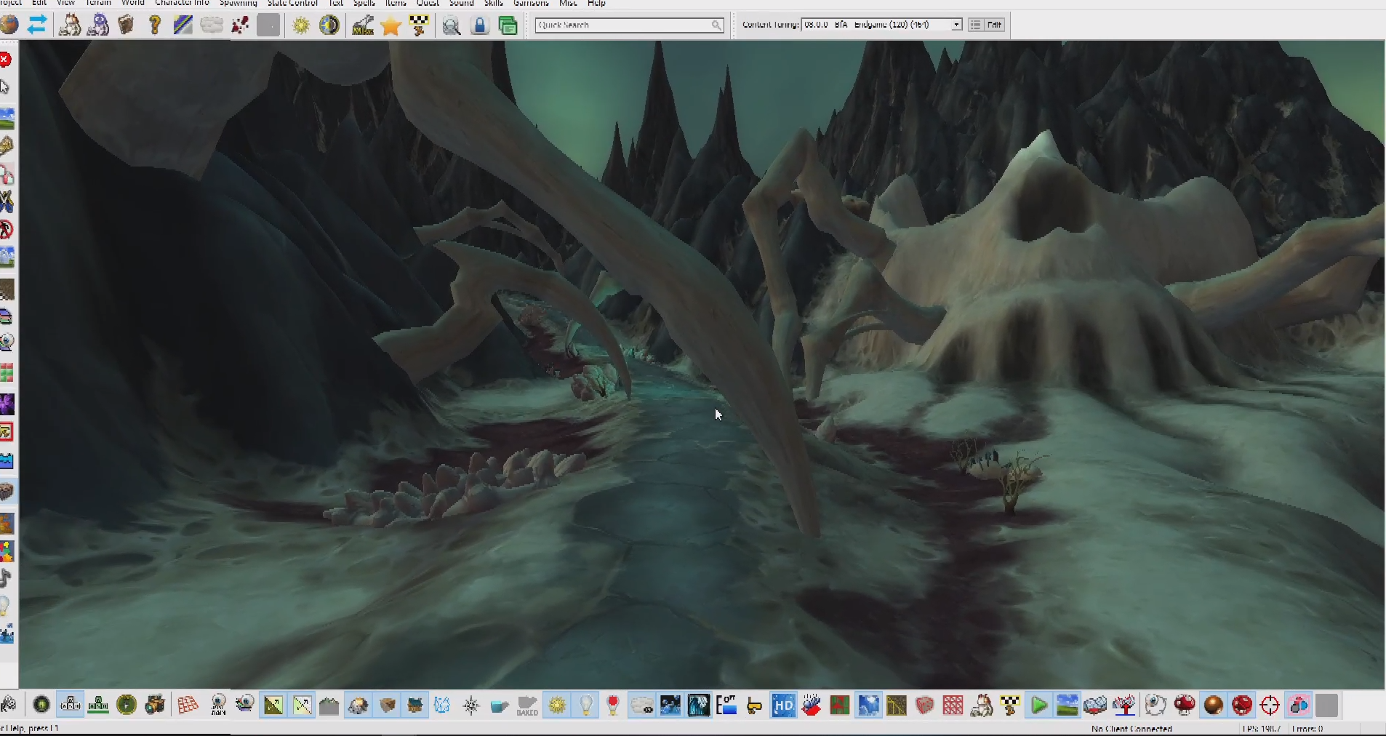Click the Edit button next to Content Tuning

994,25
